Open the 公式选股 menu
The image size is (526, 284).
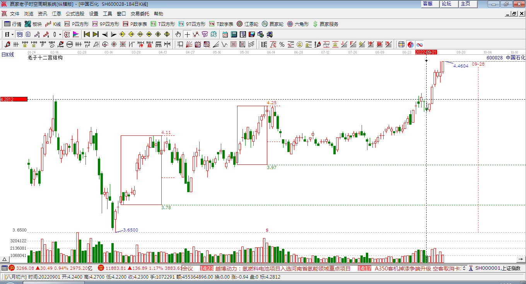(x=75, y=14)
